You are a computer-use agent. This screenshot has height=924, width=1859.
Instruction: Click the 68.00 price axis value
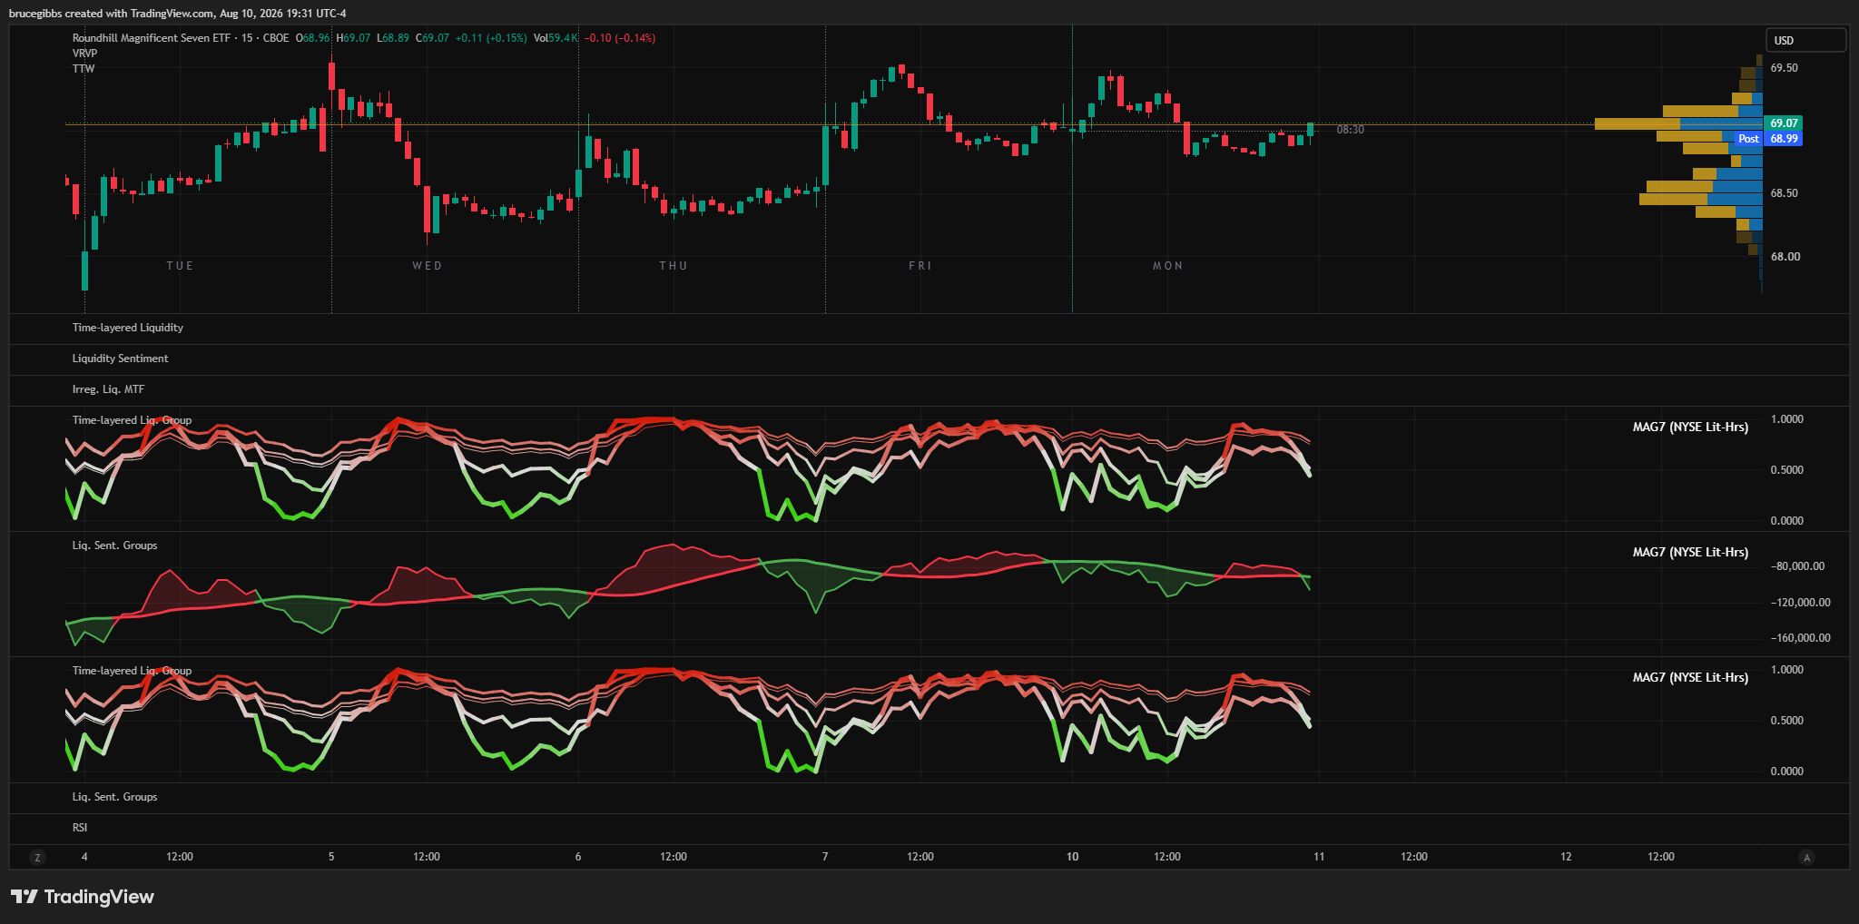(1785, 257)
